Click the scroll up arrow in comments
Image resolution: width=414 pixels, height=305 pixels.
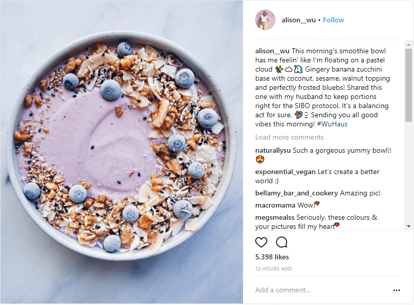point(408,45)
